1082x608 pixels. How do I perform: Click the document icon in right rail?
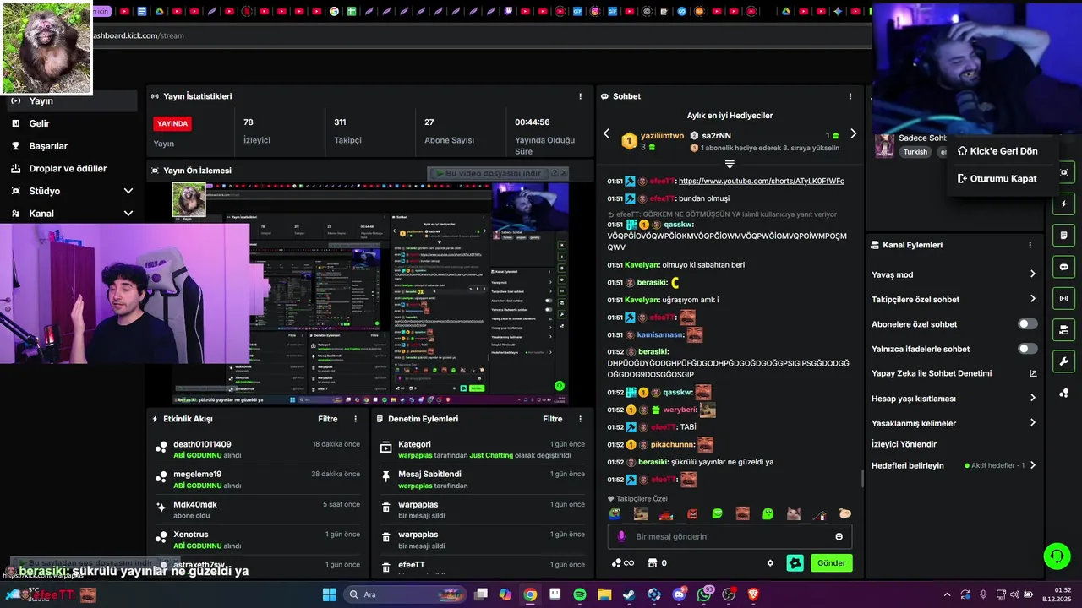(x=1064, y=235)
